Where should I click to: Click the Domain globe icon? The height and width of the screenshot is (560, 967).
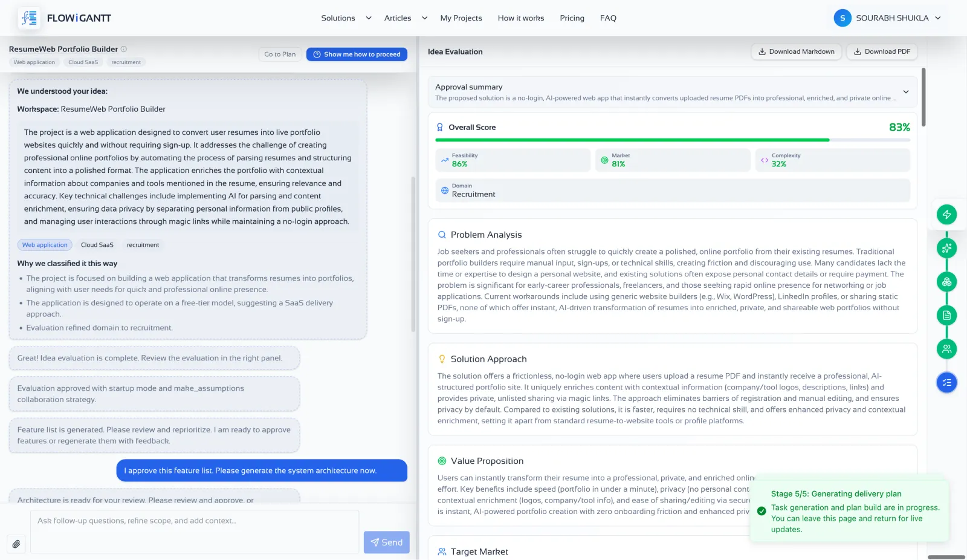click(445, 190)
